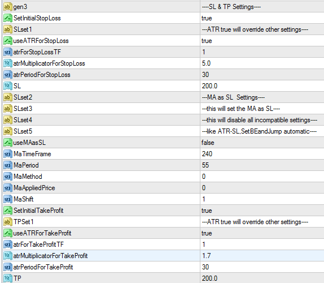The width and height of the screenshot is (324, 283).
Task: Click the string icon beside SLset2
Action: point(8,97)
